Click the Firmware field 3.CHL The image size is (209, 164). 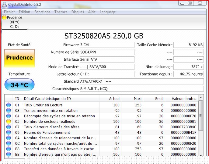[x=107, y=45]
